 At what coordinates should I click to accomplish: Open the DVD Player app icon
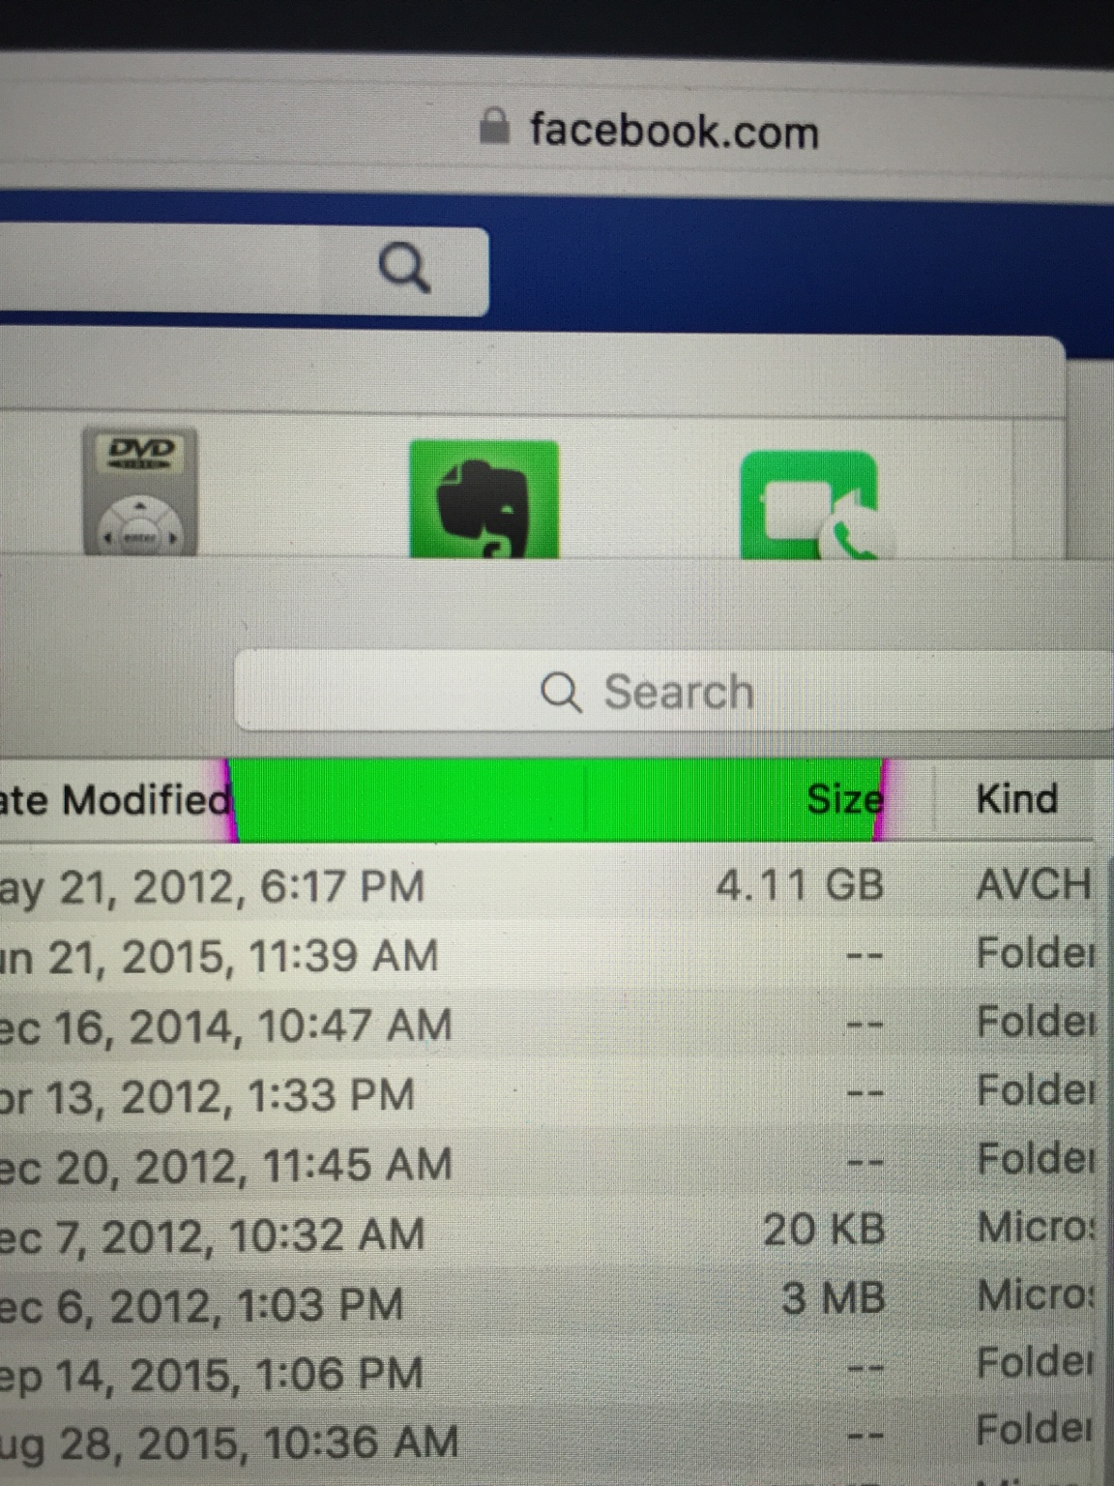[x=140, y=491]
